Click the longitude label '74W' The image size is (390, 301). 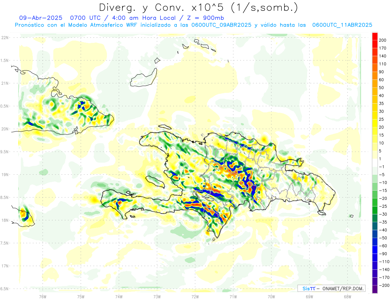click(x=119, y=296)
